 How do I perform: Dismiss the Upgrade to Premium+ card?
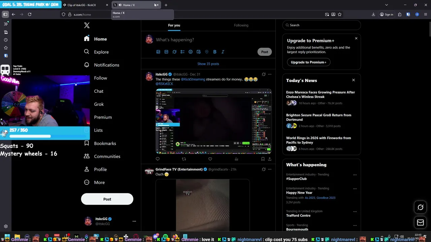tap(356, 38)
